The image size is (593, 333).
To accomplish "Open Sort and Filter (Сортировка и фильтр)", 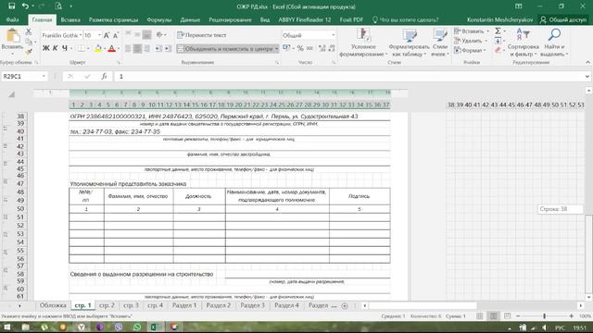I will pyautogui.click(x=523, y=43).
